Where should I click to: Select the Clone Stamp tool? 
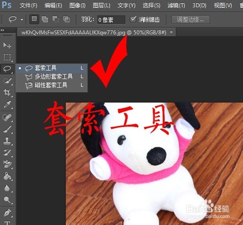click(x=7, y=141)
